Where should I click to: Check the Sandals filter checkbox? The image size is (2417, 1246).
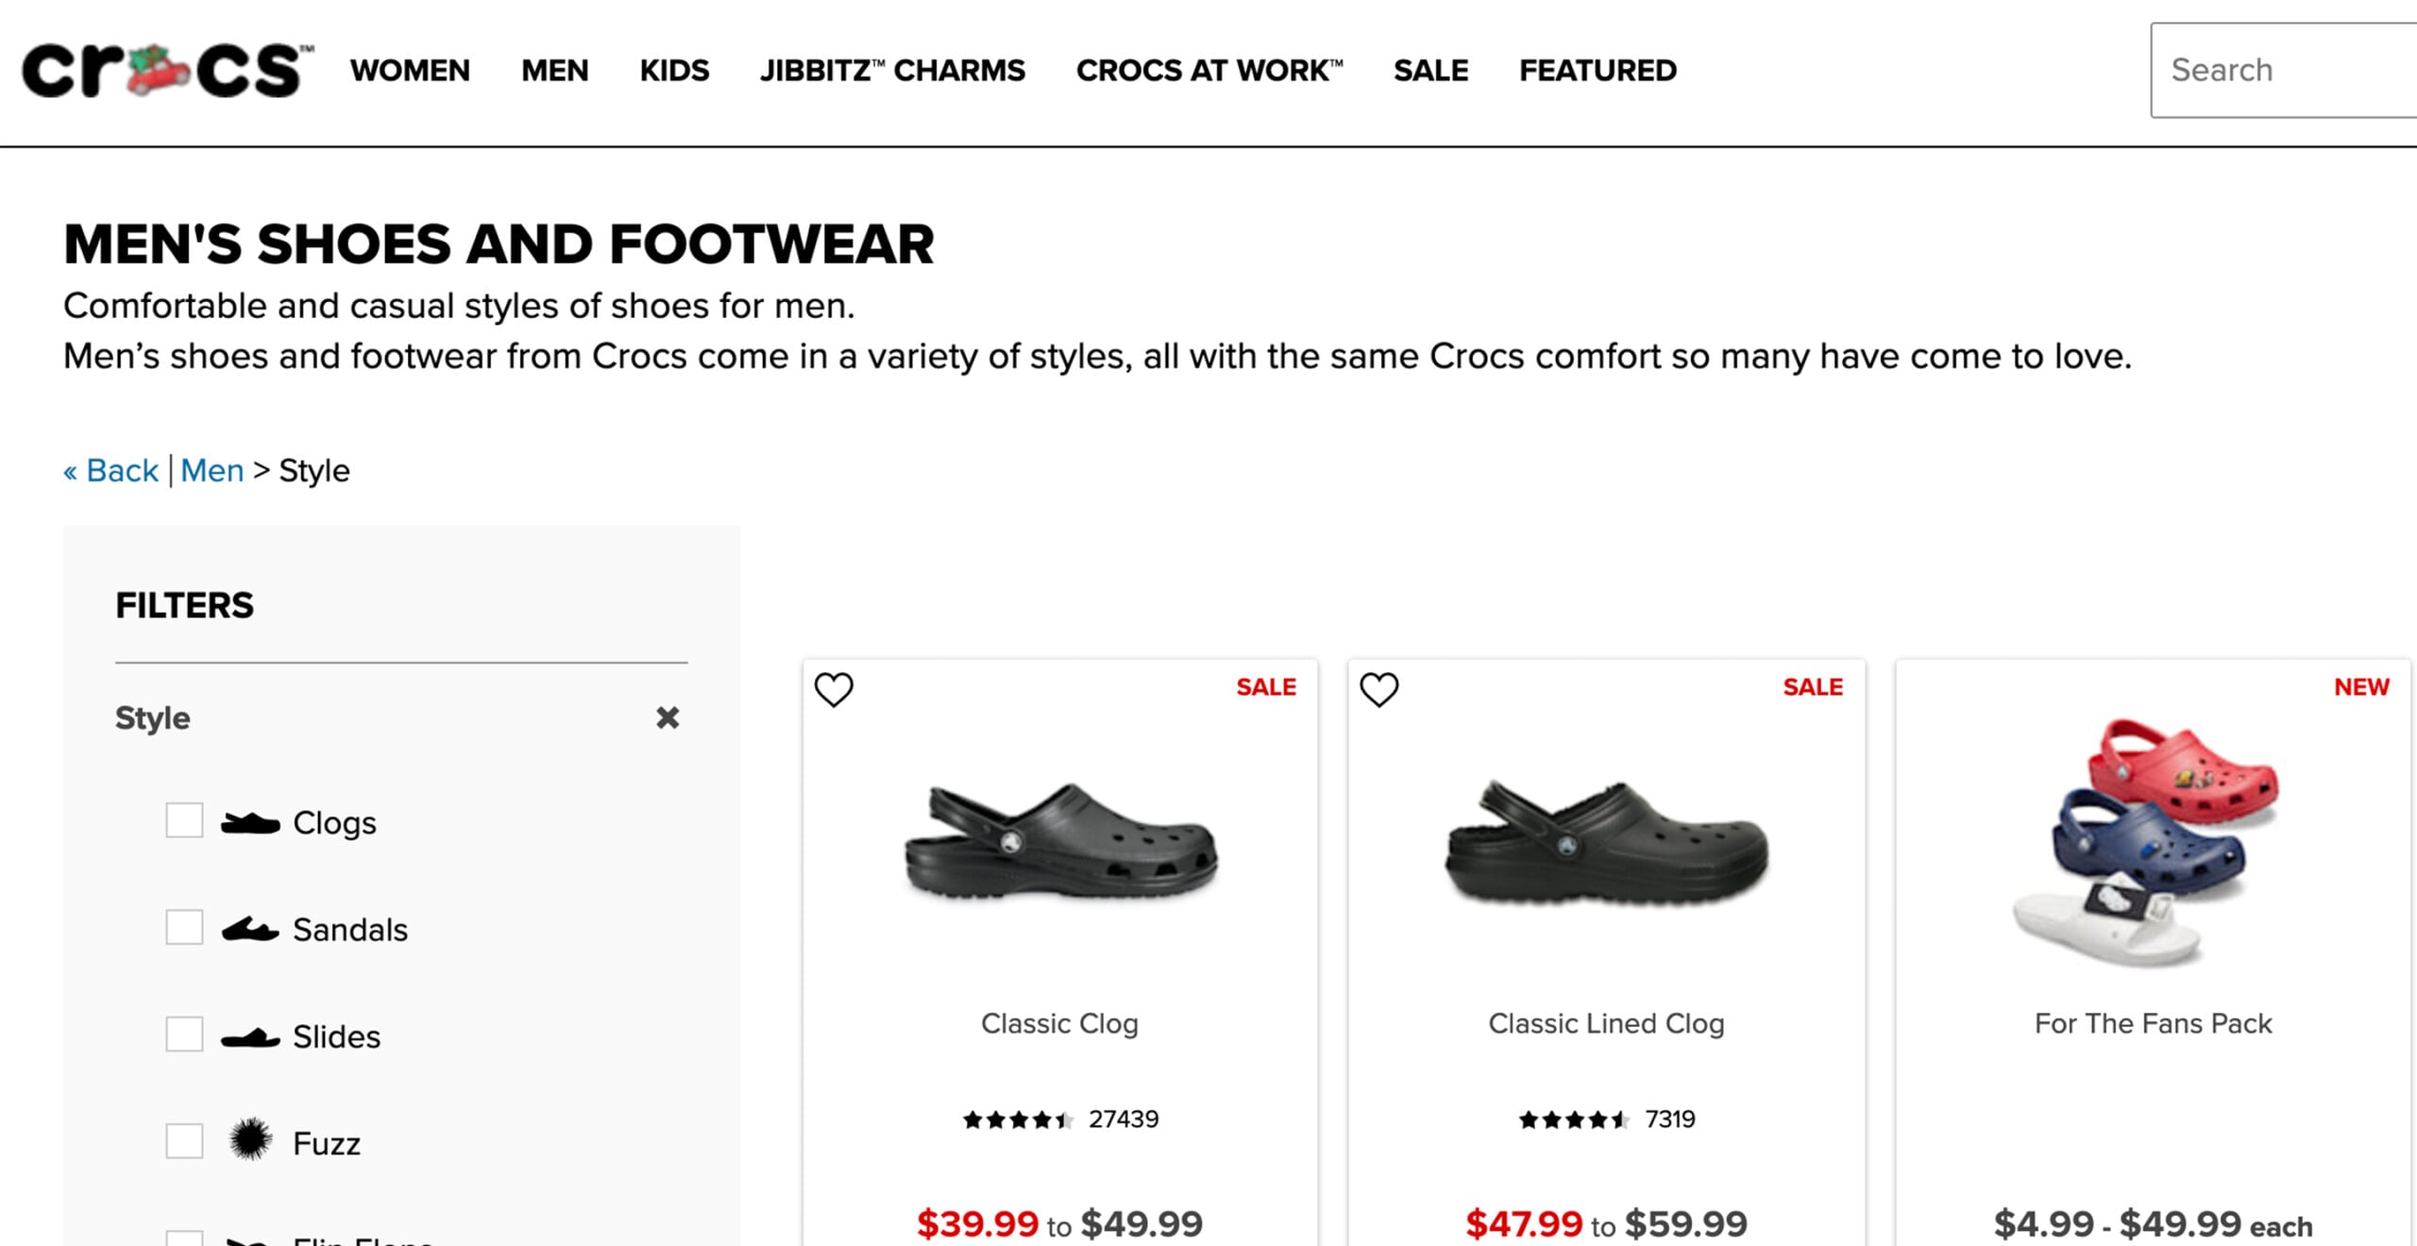185,927
